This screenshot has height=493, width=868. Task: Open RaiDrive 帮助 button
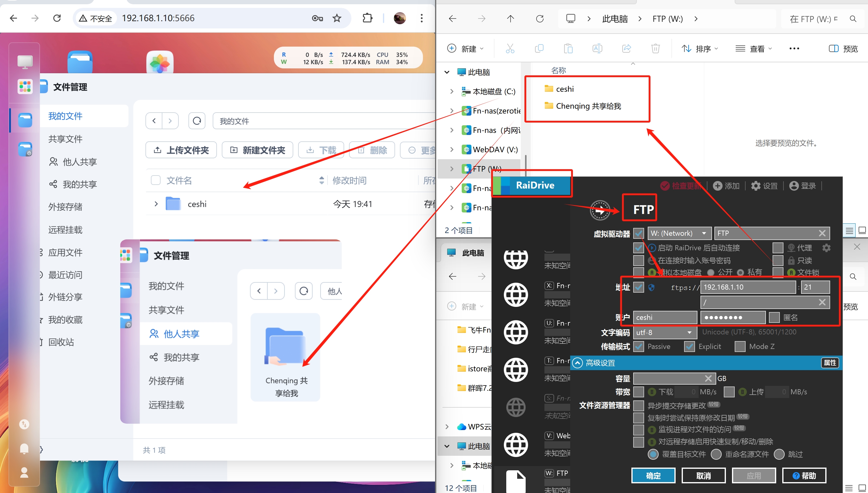point(804,476)
